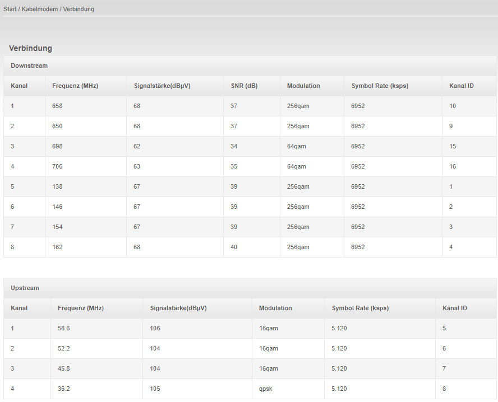Click the SNR (dB) column header
The image size is (498, 402).
[245, 86]
